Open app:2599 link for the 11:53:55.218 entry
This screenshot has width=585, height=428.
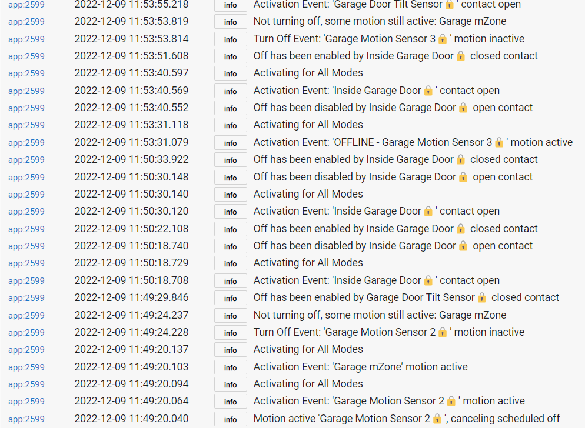(x=26, y=5)
